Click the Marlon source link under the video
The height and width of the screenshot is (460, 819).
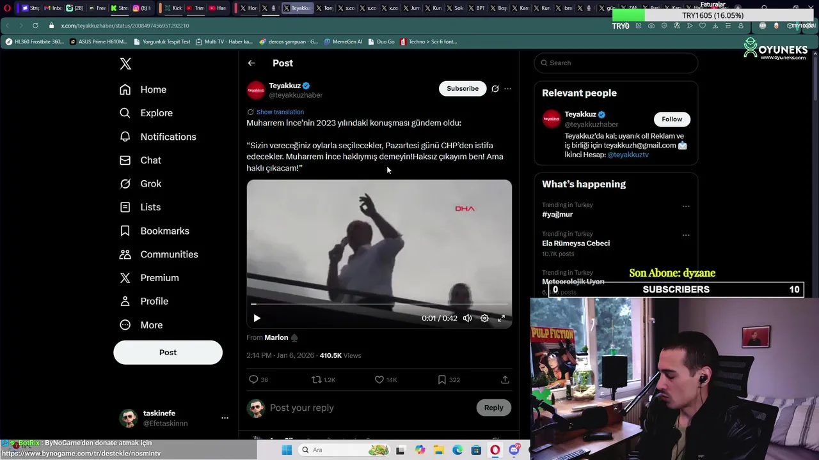click(276, 337)
